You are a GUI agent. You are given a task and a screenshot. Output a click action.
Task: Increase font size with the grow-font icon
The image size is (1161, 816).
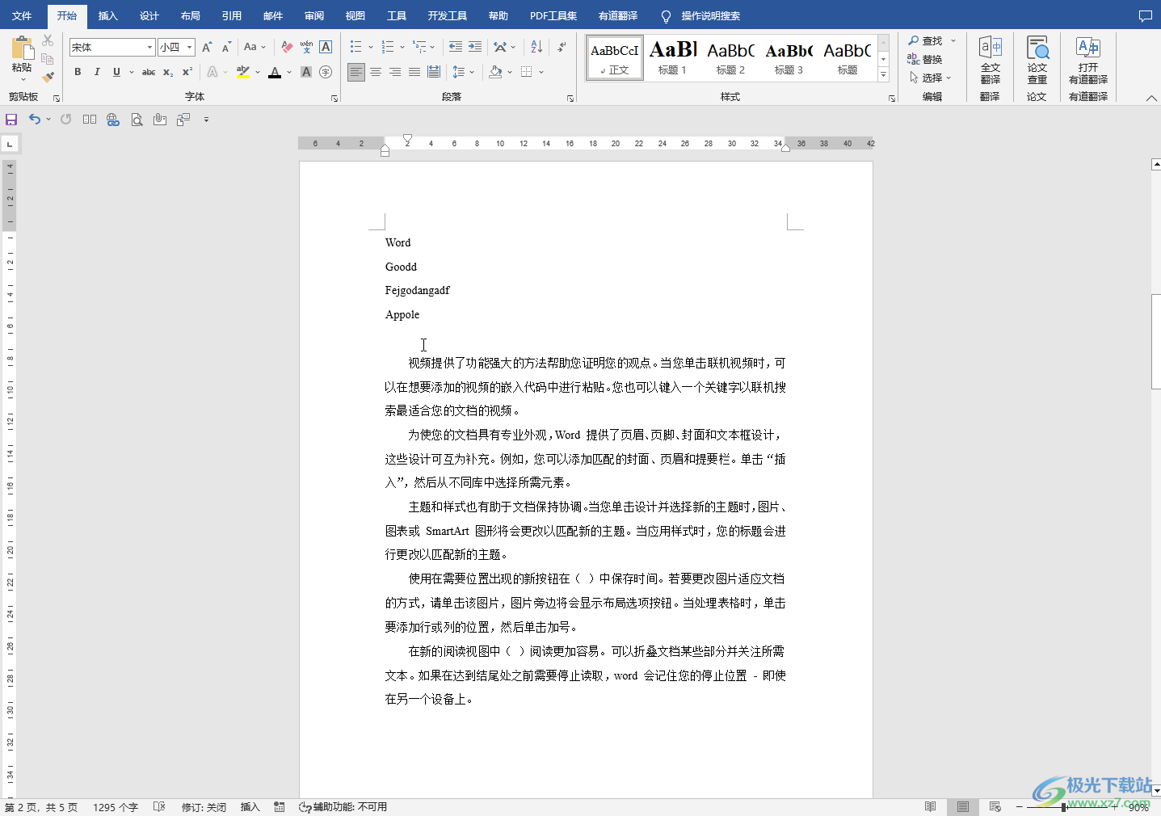207,47
